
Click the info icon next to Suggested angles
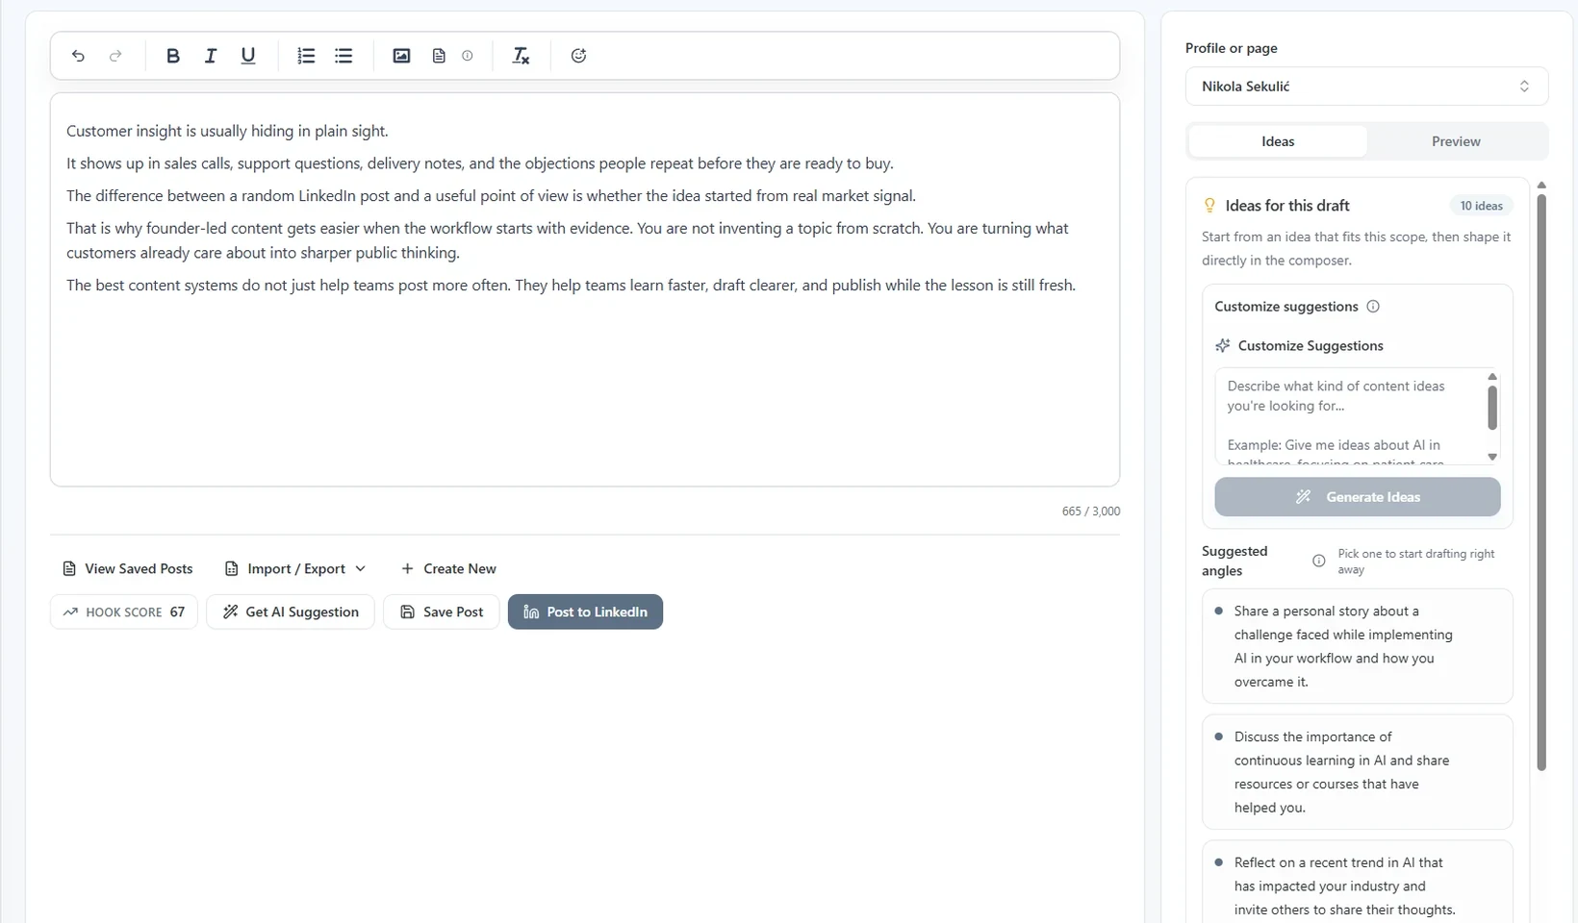pos(1319,561)
